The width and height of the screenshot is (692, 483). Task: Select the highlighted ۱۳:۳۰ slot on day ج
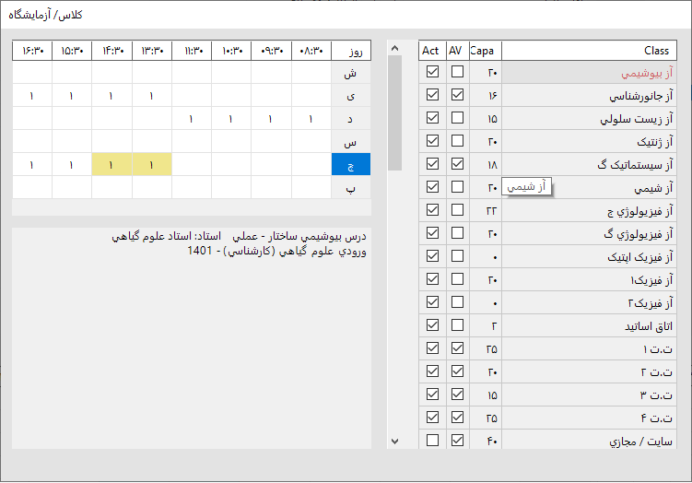(152, 164)
